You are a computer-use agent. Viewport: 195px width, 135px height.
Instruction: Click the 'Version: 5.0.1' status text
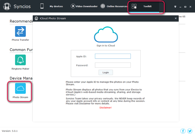[10, 131]
